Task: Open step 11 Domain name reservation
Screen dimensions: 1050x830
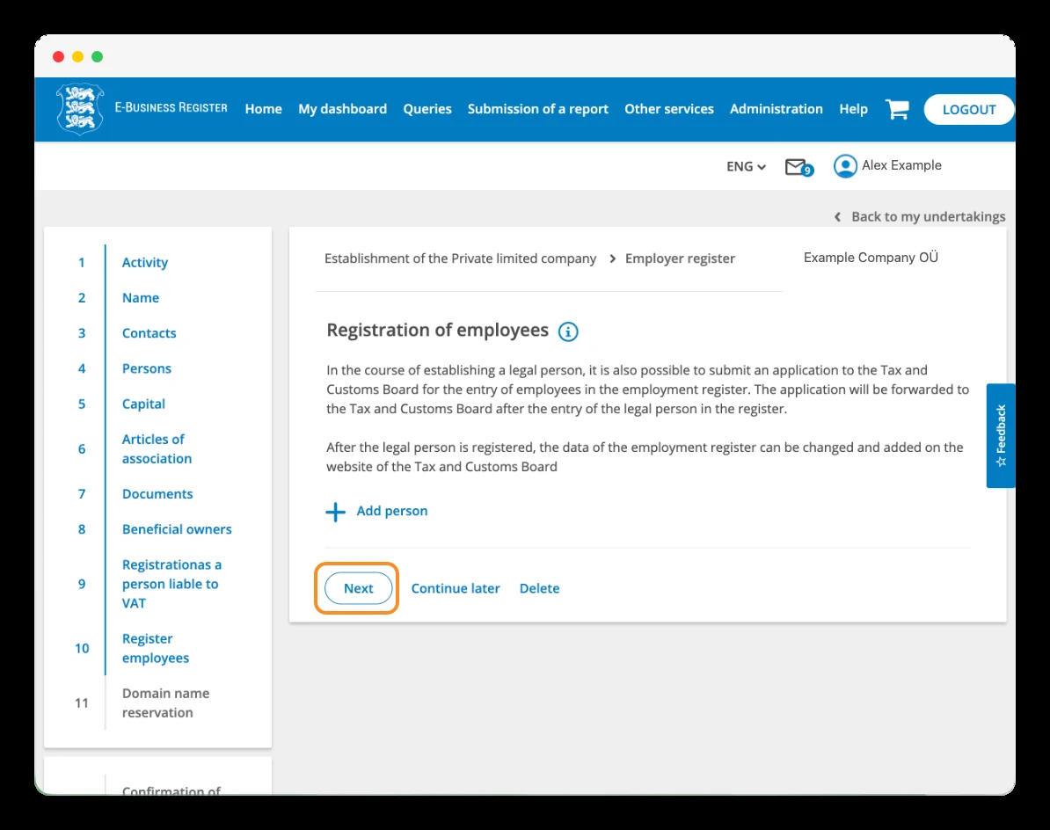Action: point(165,703)
